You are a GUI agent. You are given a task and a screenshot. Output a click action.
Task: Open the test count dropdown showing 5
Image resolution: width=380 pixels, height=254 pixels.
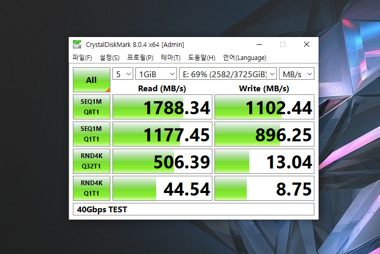(x=123, y=74)
